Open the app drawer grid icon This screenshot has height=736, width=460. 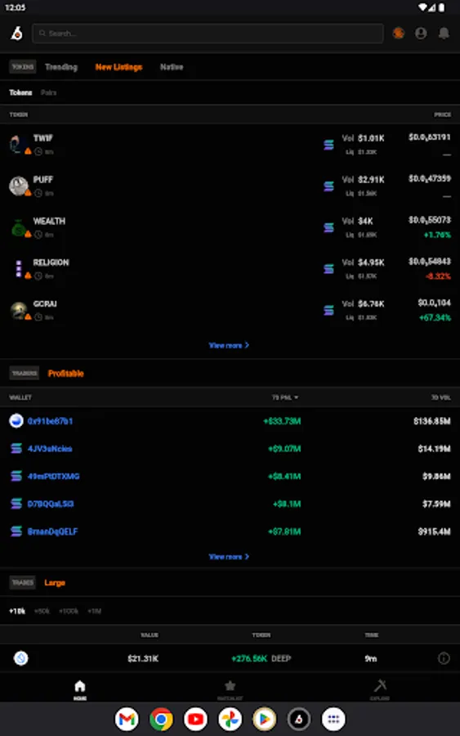333,719
